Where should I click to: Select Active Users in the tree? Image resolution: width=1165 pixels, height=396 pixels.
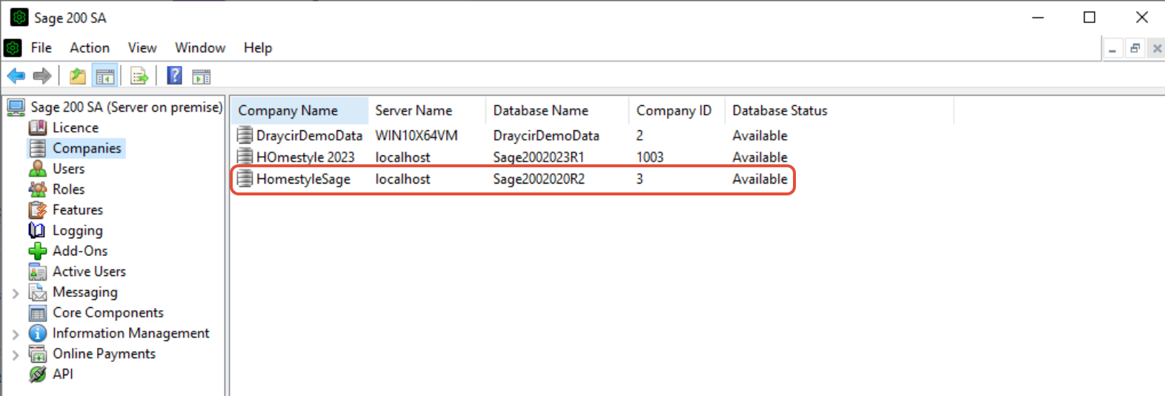pyautogui.click(x=89, y=272)
